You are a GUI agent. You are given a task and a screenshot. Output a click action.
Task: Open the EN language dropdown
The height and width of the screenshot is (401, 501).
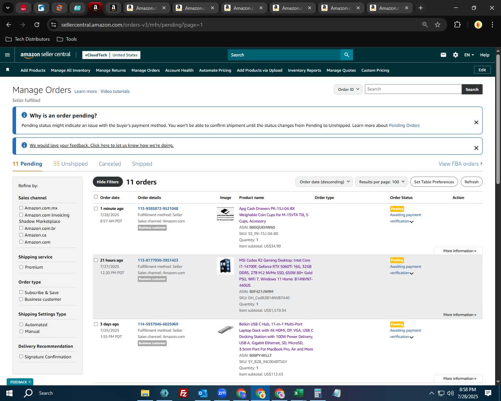coord(469,55)
